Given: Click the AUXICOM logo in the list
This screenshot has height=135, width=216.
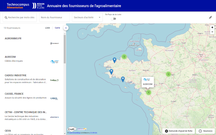Looking at the screenshot, I should coord(54,62).
